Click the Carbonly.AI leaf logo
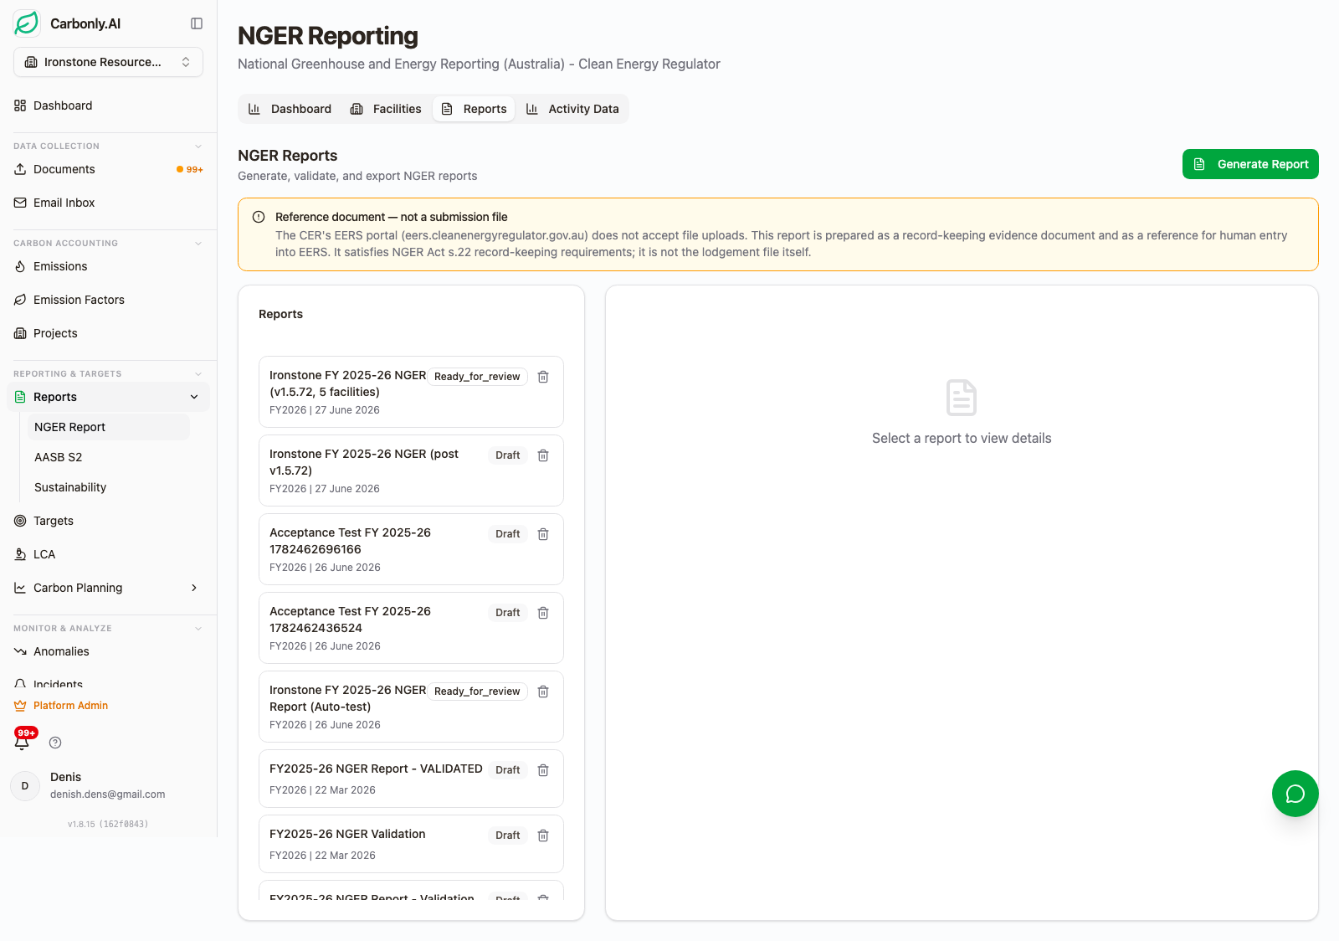The width and height of the screenshot is (1339, 941). [27, 23]
